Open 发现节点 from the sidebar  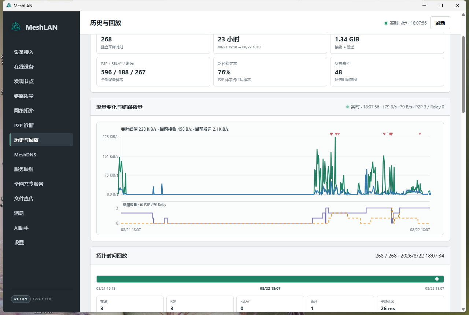41,81
